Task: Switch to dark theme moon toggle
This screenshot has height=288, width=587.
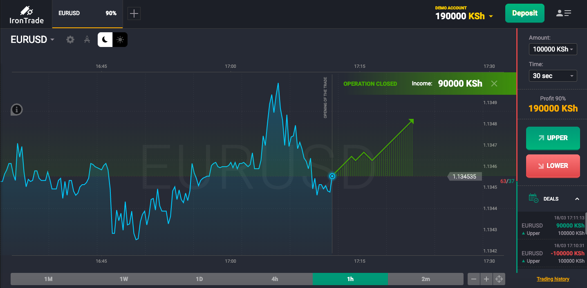Action: point(105,40)
